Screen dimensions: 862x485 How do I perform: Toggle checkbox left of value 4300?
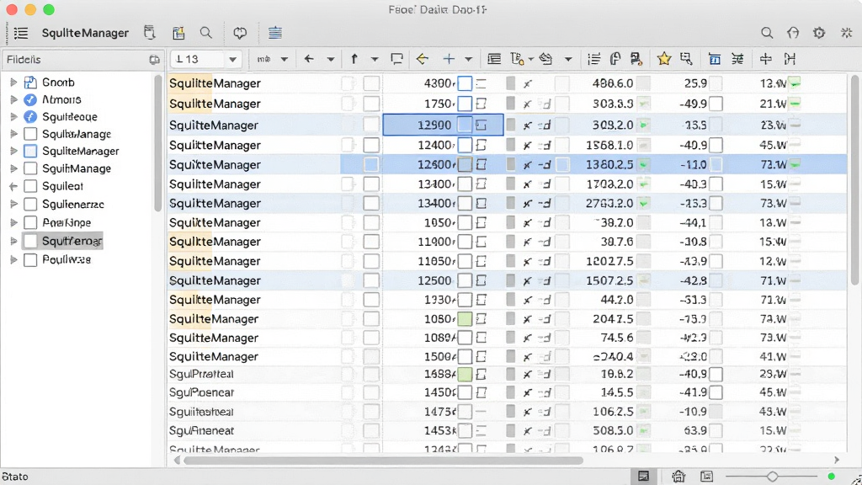[x=371, y=83]
